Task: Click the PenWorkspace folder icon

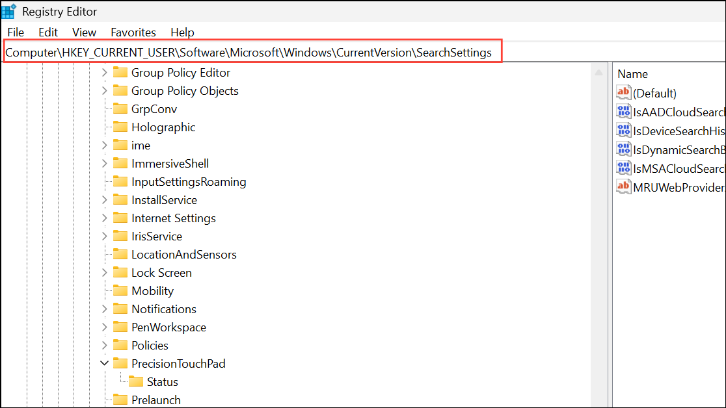Action: point(120,327)
